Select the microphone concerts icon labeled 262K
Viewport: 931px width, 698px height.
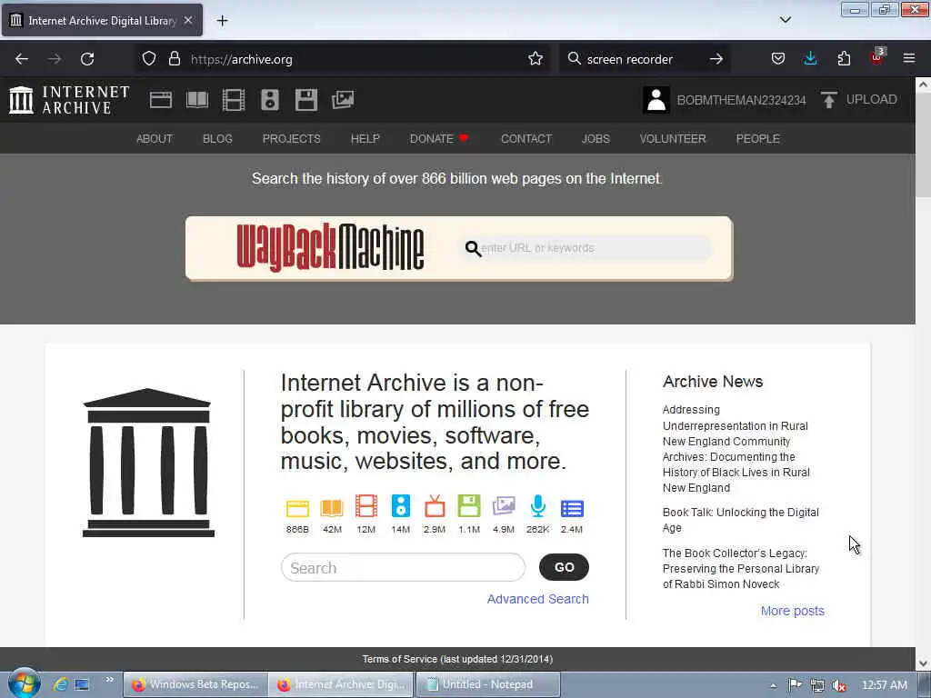538,506
